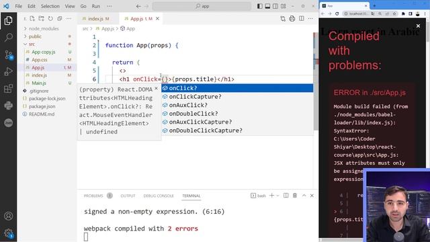Open the Go menu
The width and height of the screenshot is (430, 242).
83,6
